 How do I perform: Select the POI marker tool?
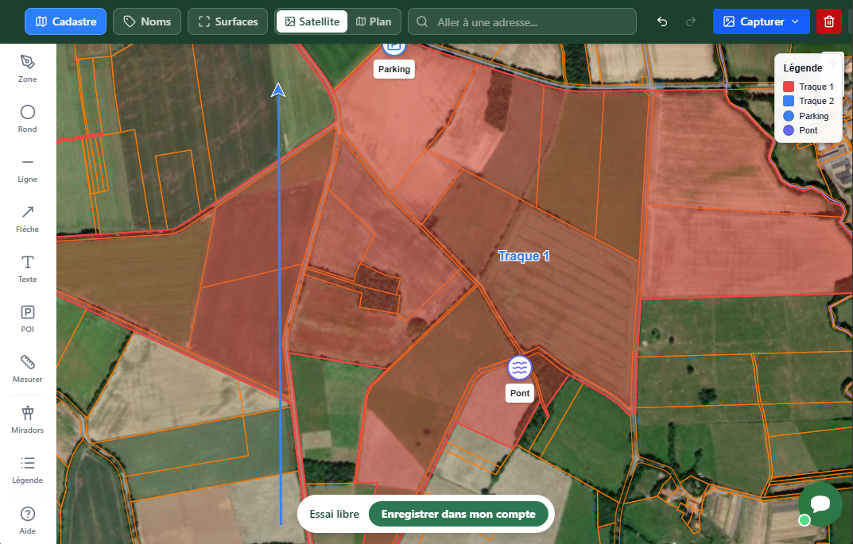click(x=27, y=318)
